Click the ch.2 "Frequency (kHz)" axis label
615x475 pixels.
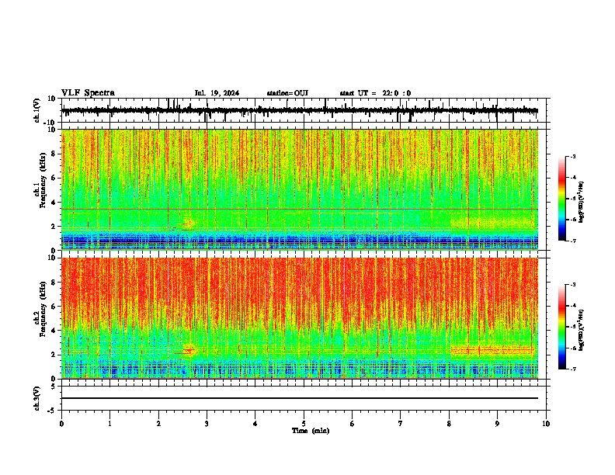(43, 309)
